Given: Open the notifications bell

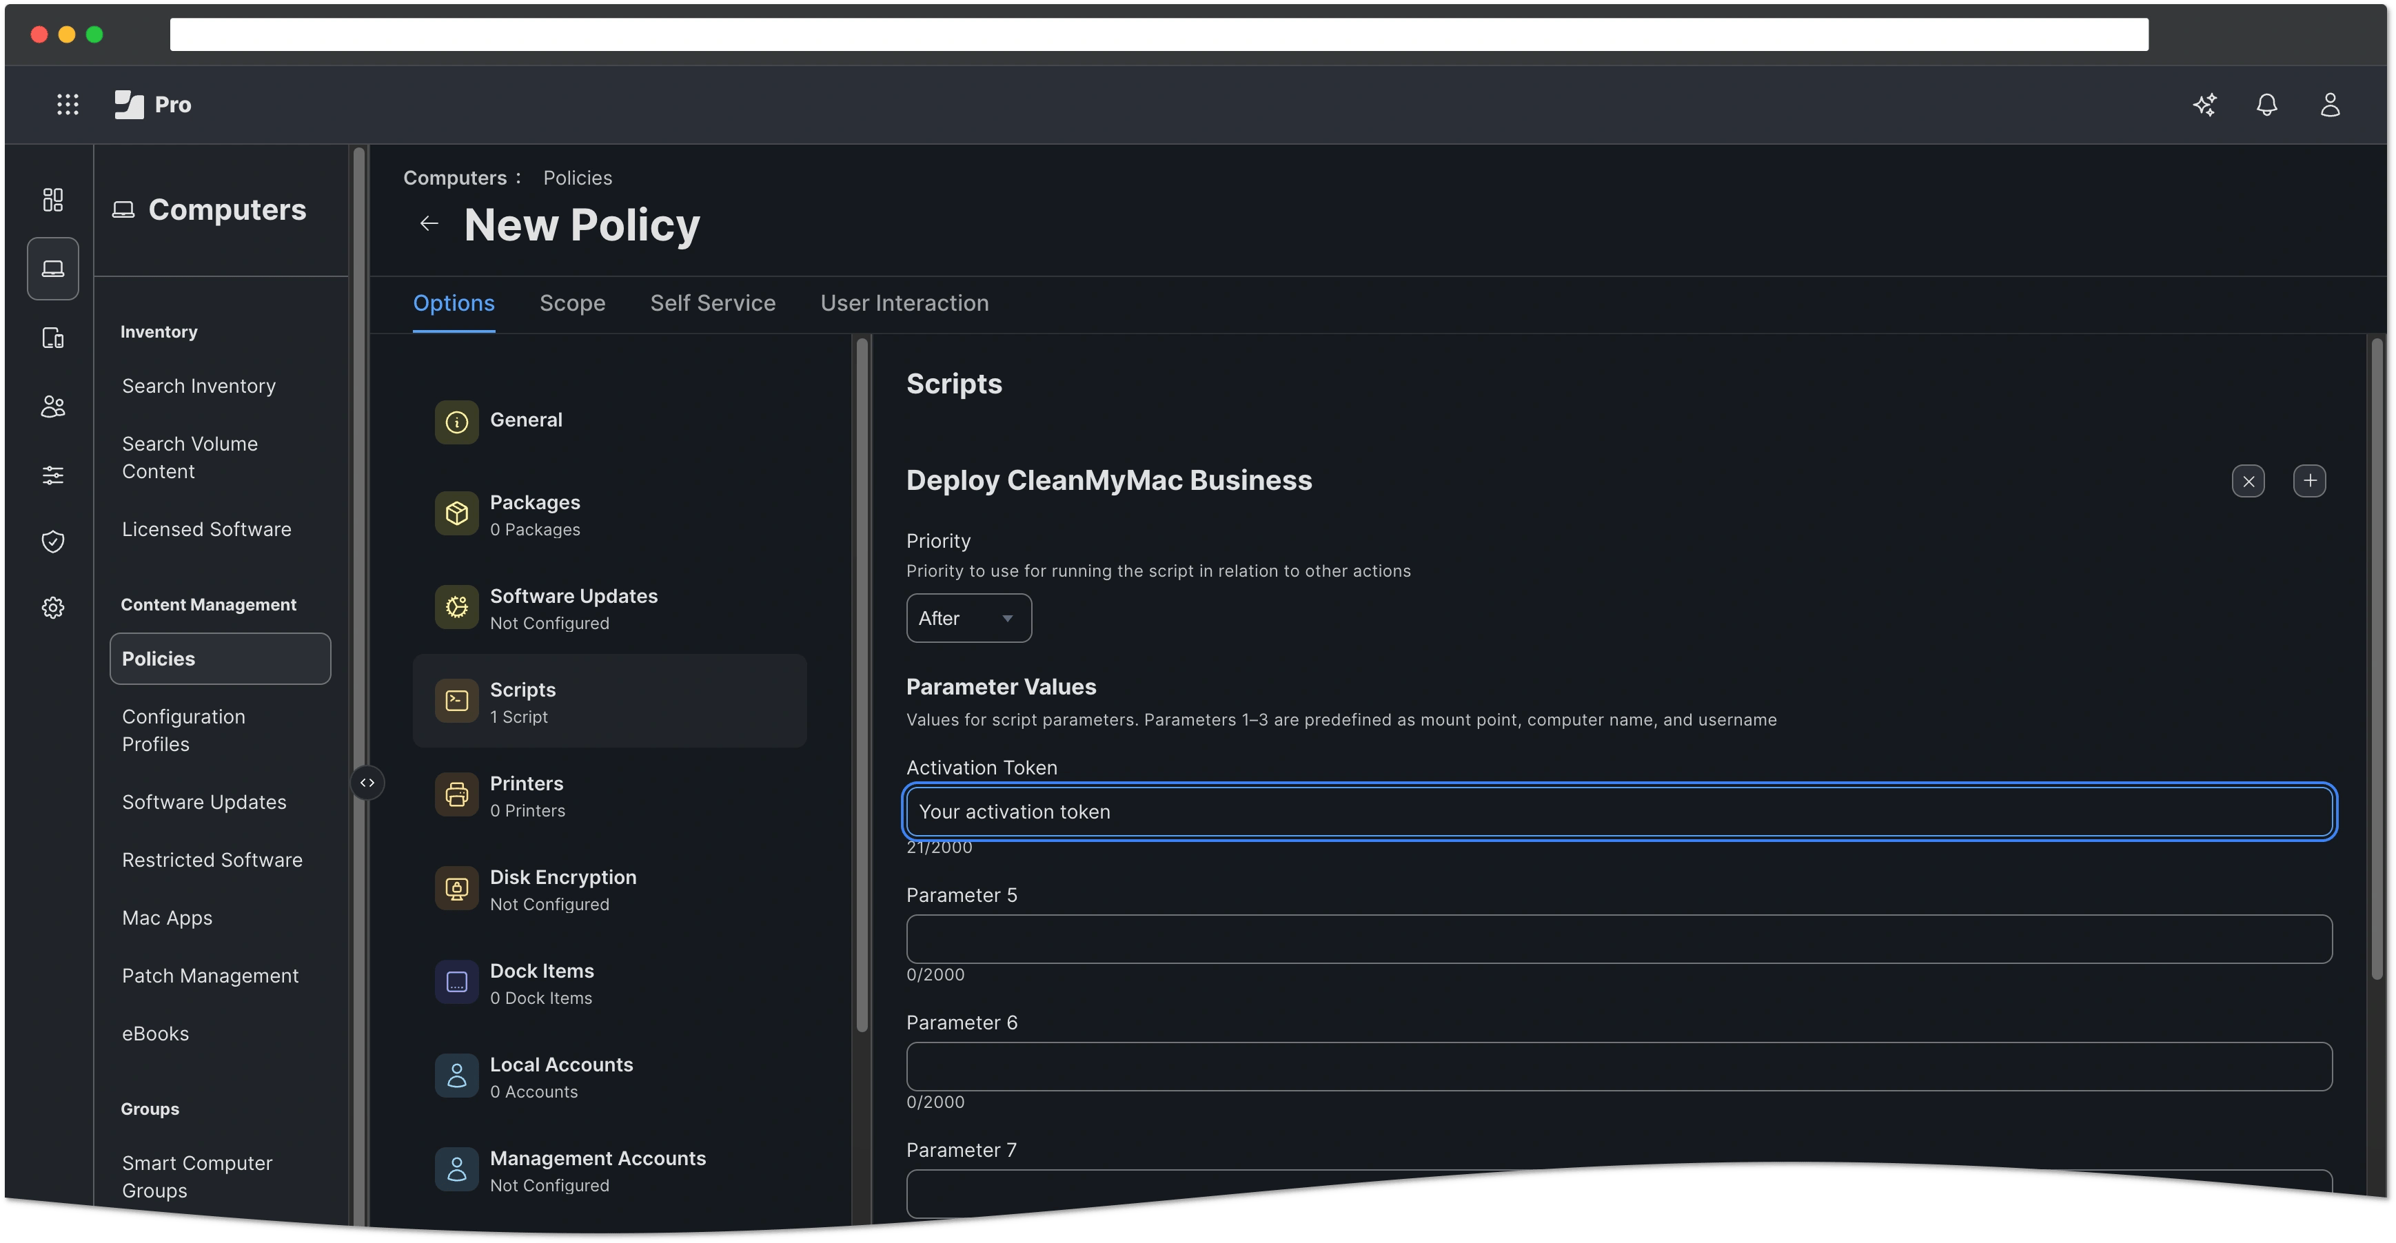Looking at the screenshot, I should 2266,104.
